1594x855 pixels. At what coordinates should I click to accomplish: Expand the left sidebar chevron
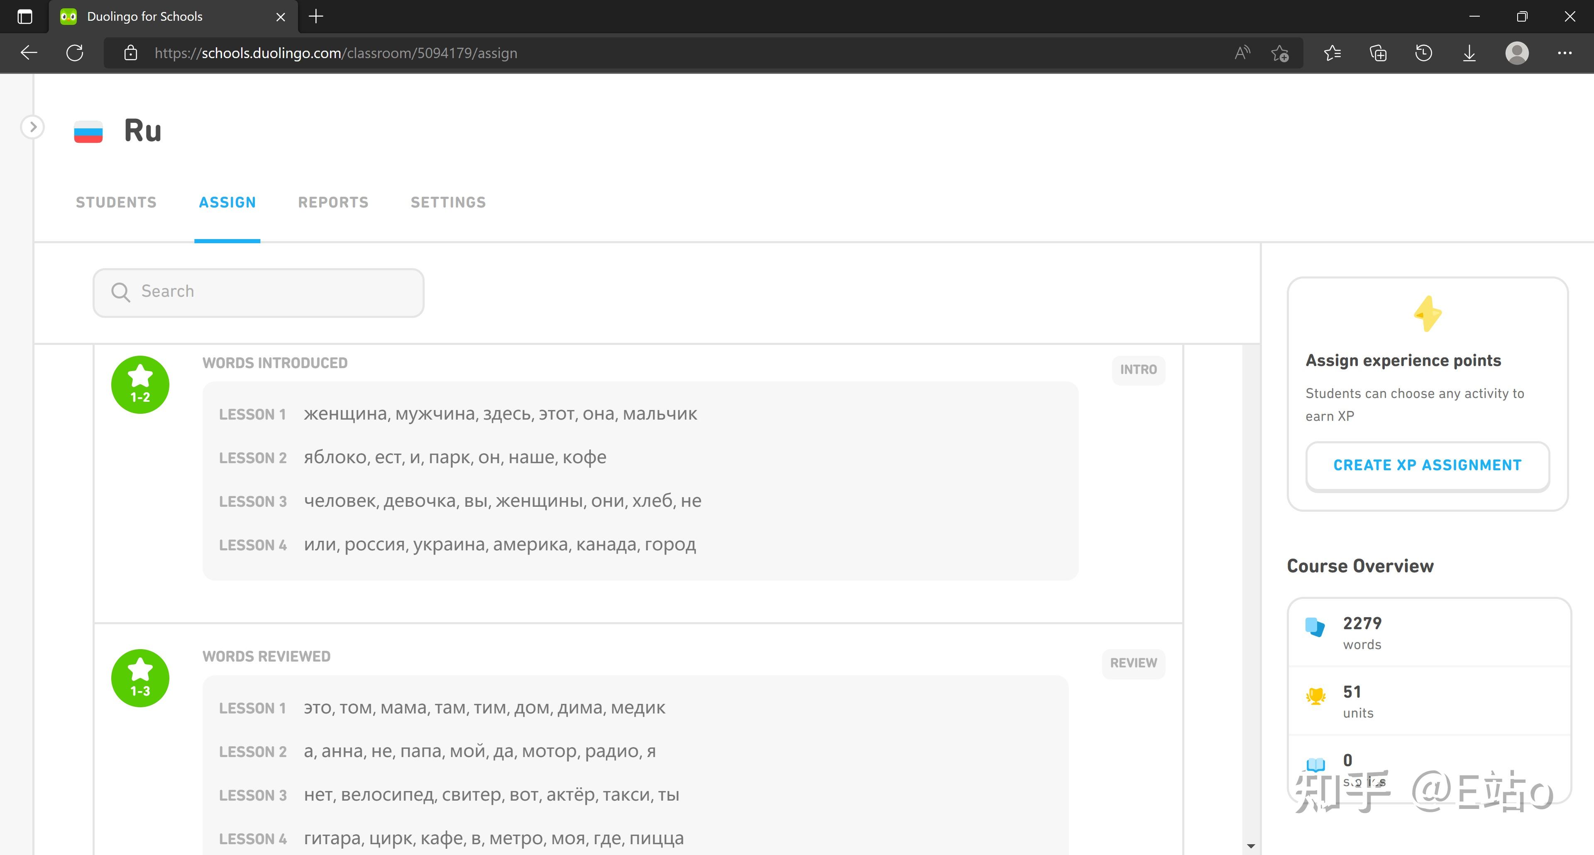(x=33, y=127)
